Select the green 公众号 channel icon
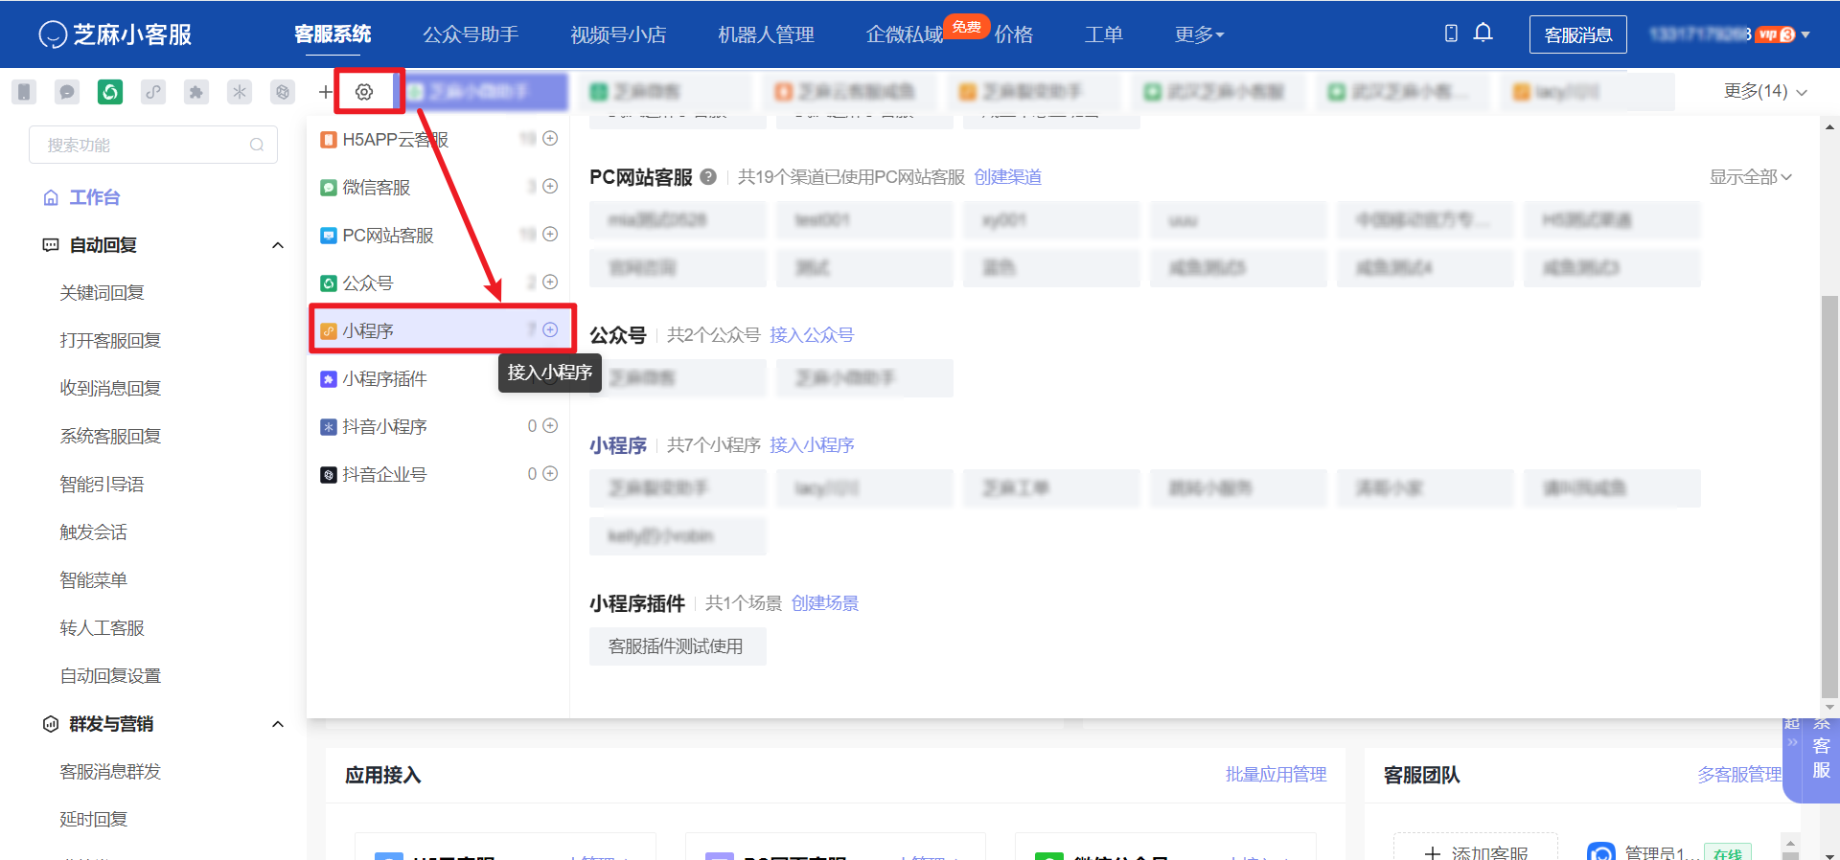The image size is (1840, 860). (x=110, y=92)
